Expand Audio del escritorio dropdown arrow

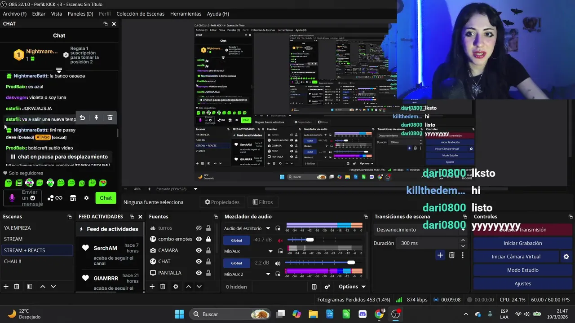click(268, 228)
